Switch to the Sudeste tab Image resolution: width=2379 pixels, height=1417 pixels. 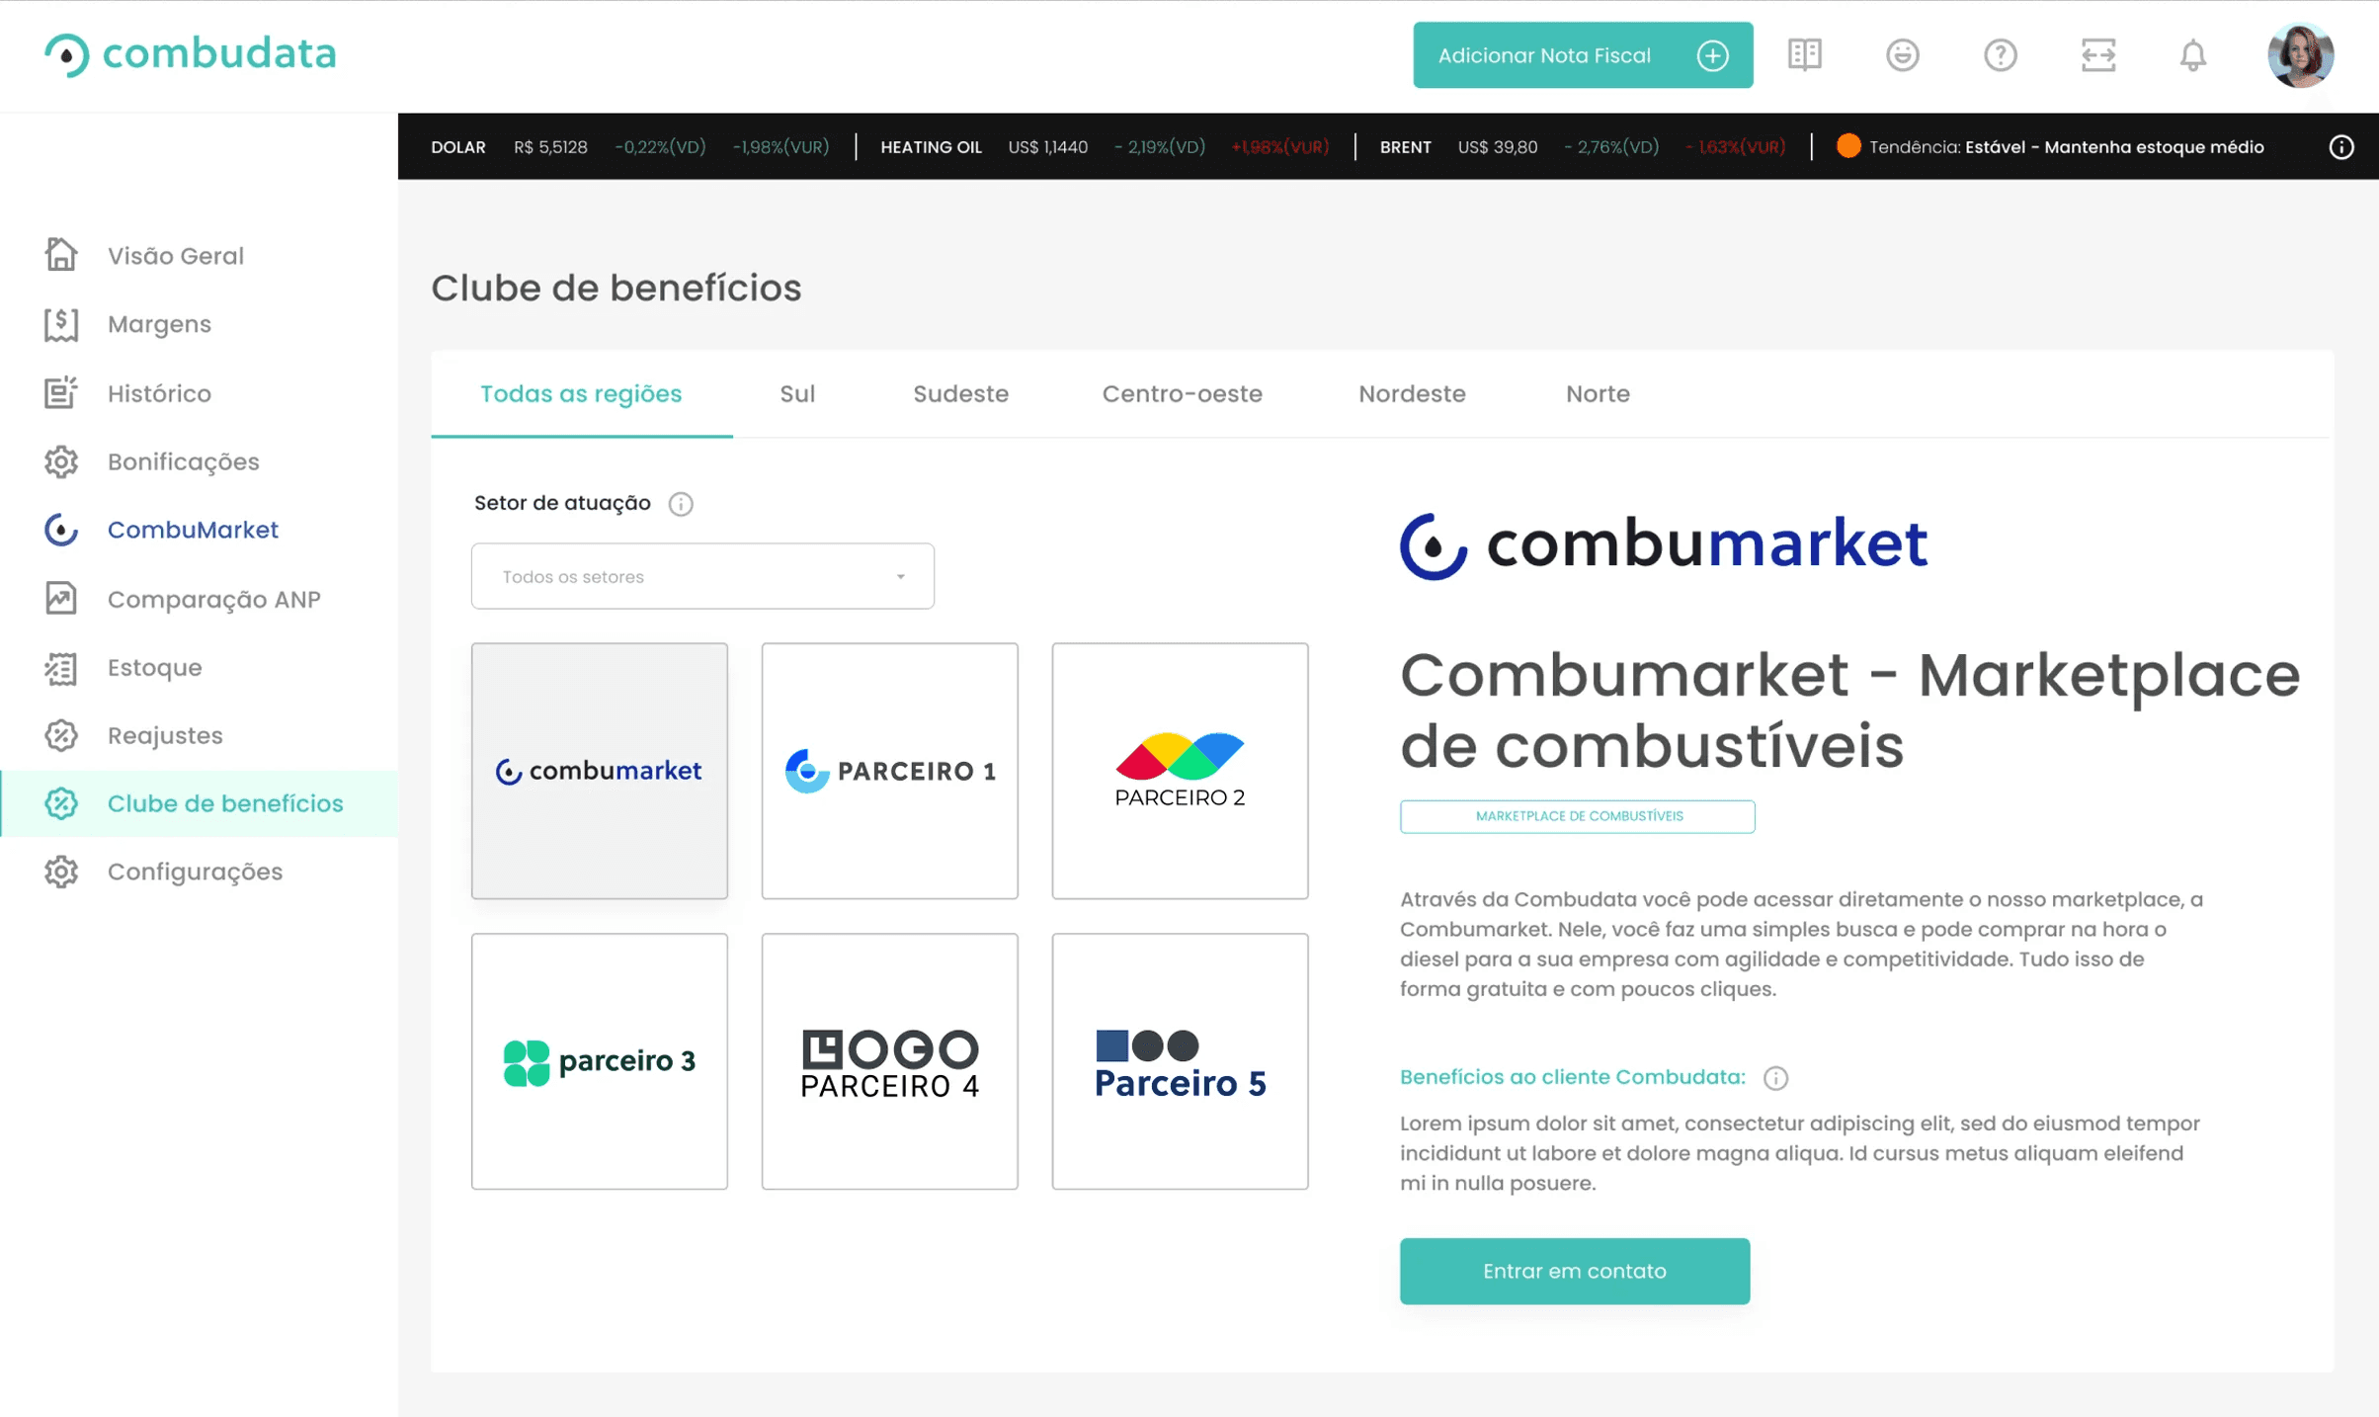pos(959,393)
